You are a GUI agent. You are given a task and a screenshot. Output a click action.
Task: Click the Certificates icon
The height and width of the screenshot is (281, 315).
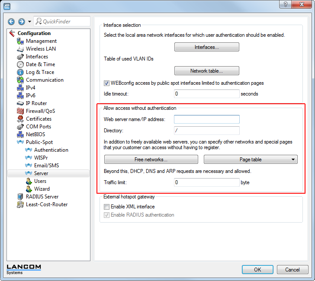[20, 119]
